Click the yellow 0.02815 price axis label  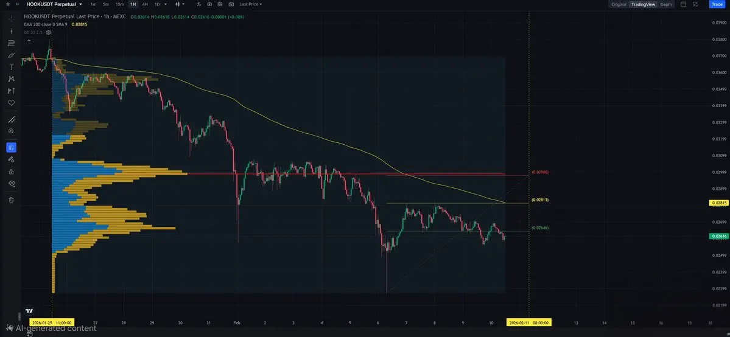coord(718,203)
